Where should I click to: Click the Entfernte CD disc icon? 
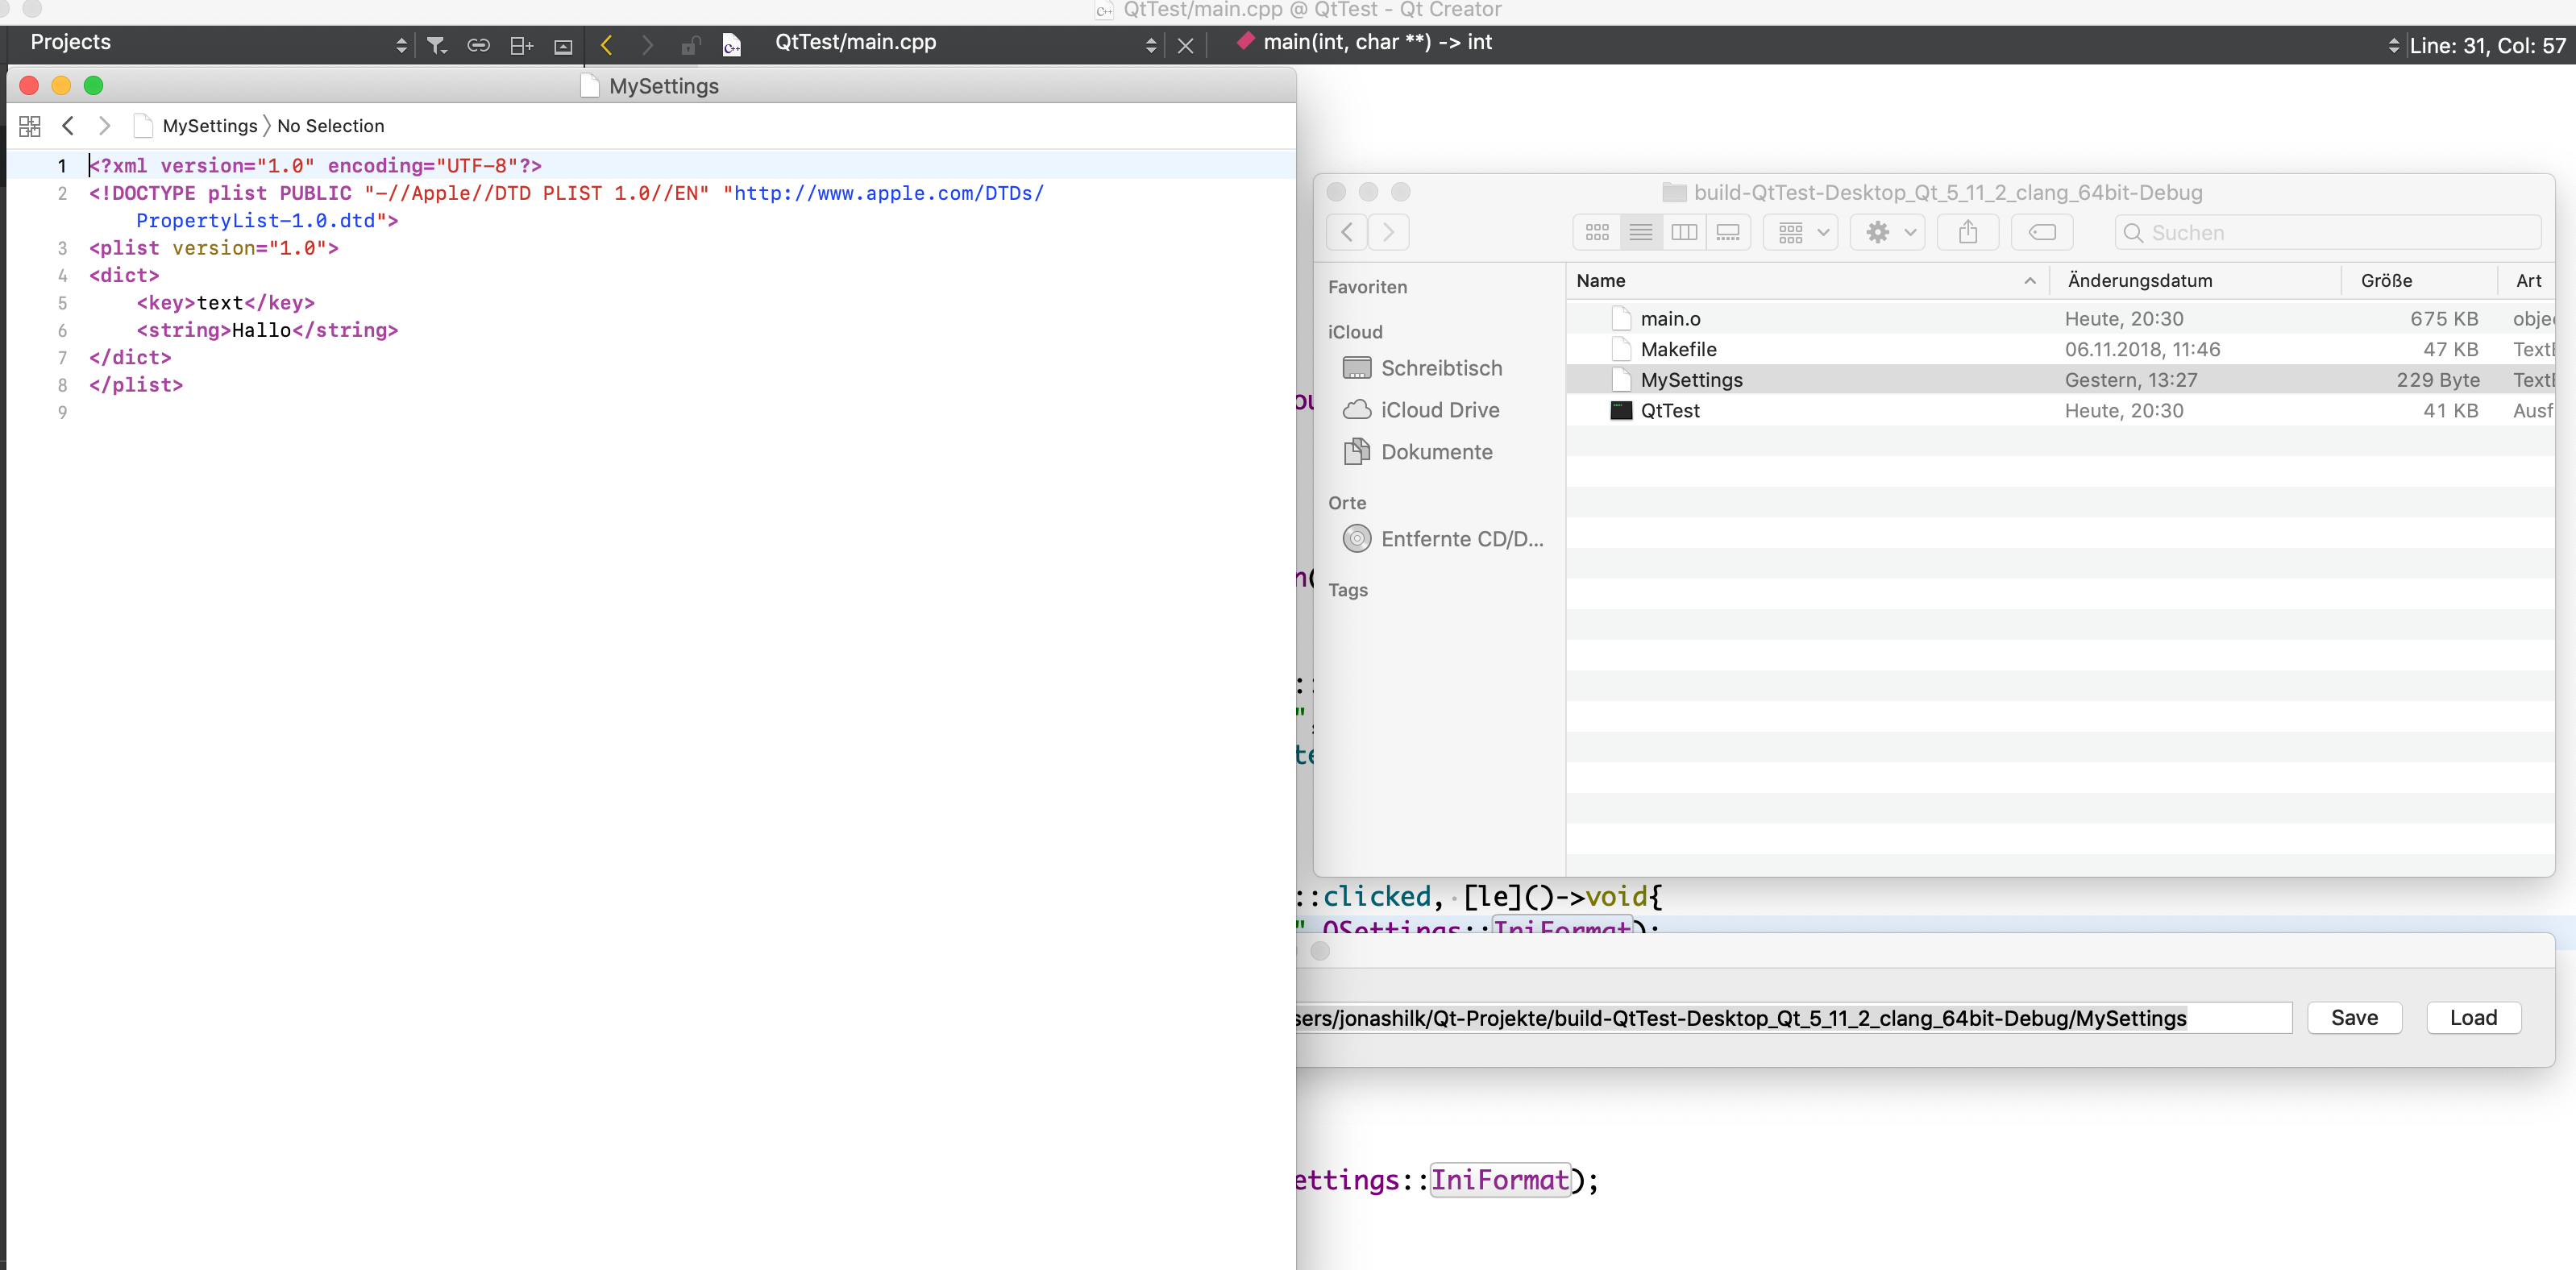[x=1356, y=539]
